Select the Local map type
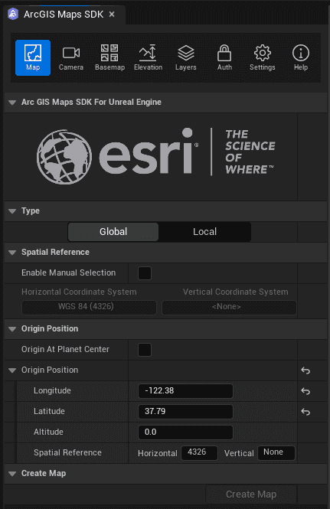 pyautogui.click(x=204, y=232)
